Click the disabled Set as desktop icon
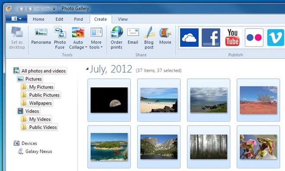 tap(17, 32)
